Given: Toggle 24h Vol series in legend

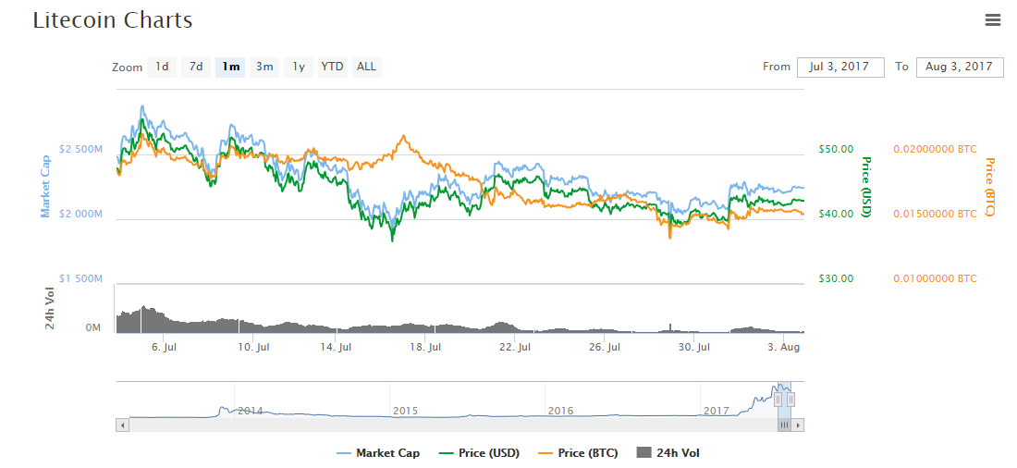Looking at the screenshot, I should [670, 453].
